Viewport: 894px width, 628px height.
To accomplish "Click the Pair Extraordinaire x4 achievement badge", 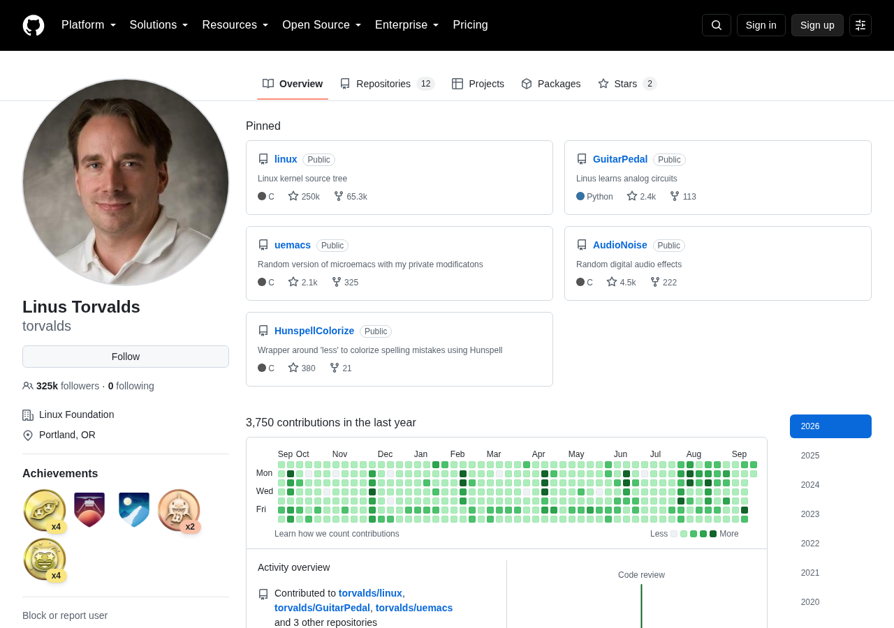I will [x=45, y=511].
